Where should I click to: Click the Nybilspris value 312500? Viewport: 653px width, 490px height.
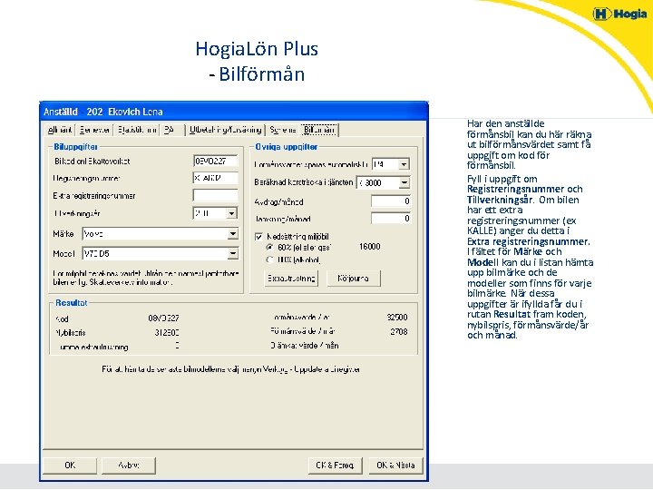point(167,332)
